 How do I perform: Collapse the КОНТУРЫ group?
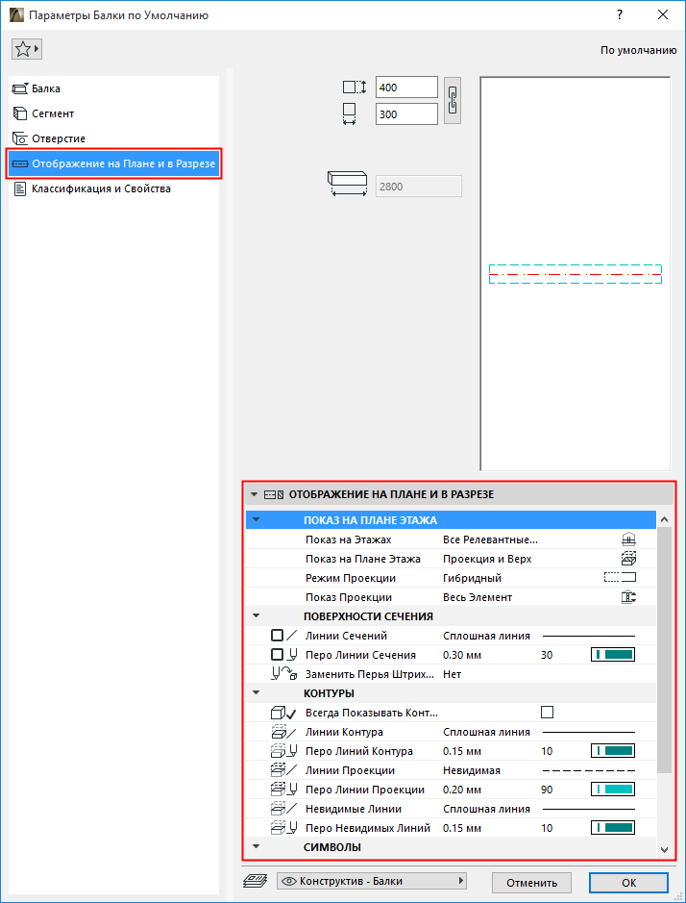coord(257,693)
